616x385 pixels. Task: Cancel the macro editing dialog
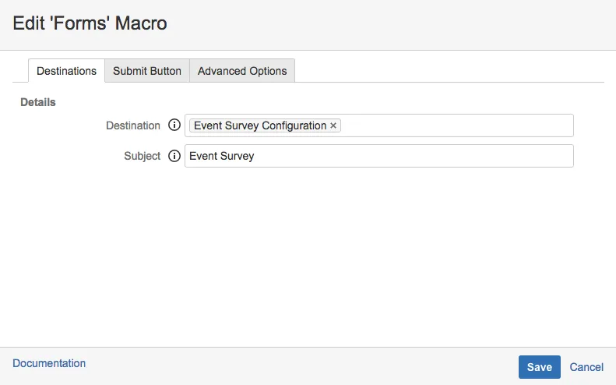pyautogui.click(x=586, y=367)
